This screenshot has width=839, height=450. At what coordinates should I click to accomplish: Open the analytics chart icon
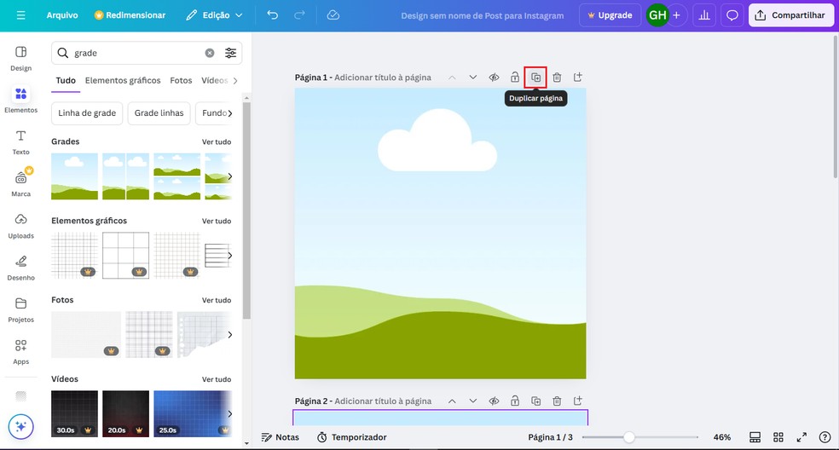[704, 15]
